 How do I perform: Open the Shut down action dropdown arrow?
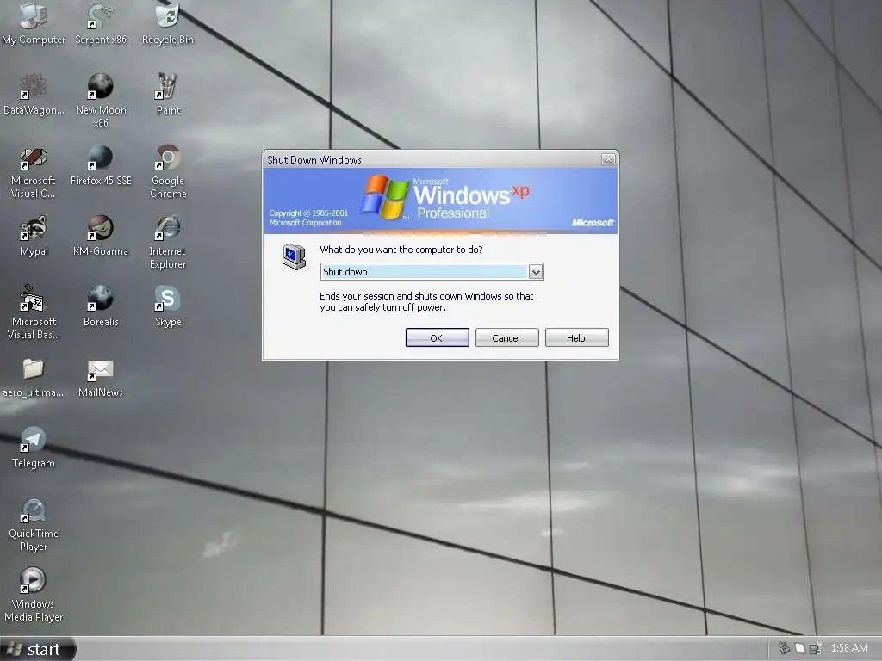[536, 272]
